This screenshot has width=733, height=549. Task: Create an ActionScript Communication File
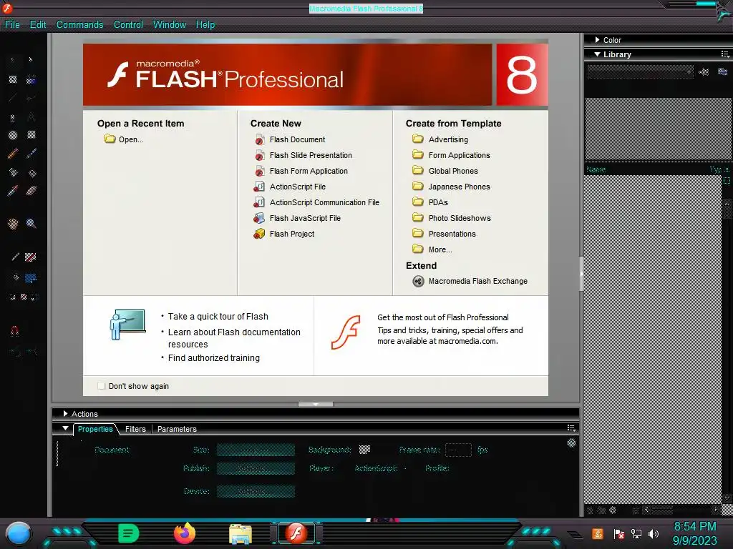(x=324, y=202)
